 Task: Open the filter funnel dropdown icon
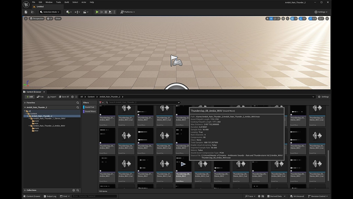(101, 103)
